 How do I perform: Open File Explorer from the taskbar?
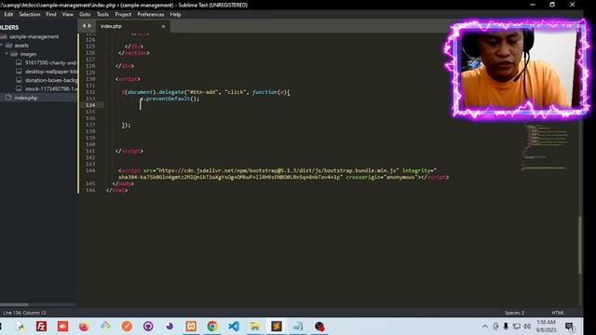[255, 327]
